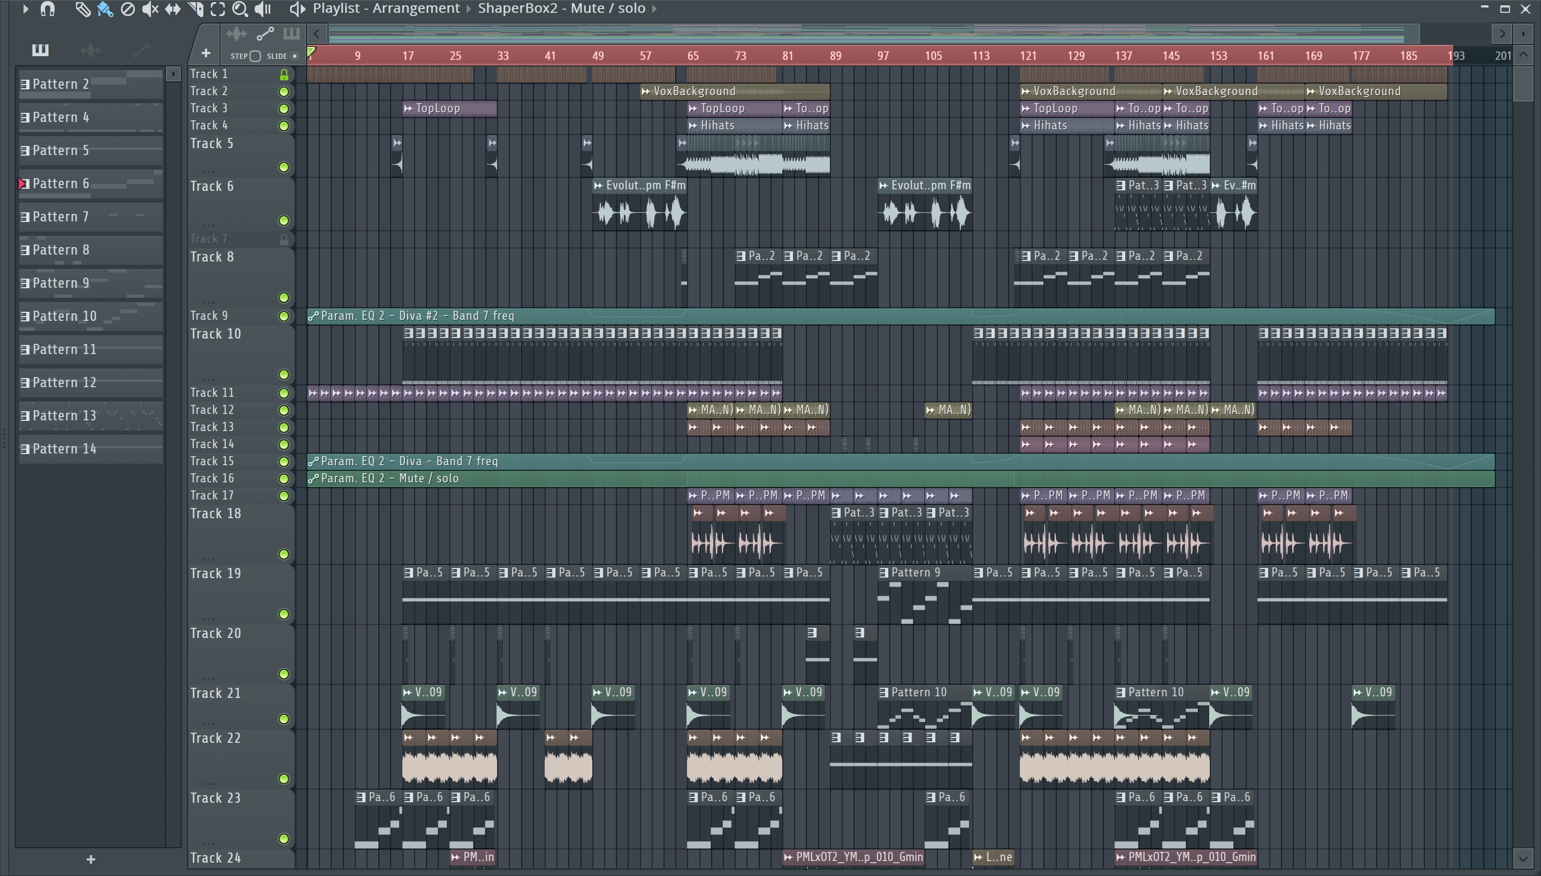Jump to bar 121 on the timeline ruler
Image resolution: width=1541 pixels, height=876 pixels.
click(1028, 56)
